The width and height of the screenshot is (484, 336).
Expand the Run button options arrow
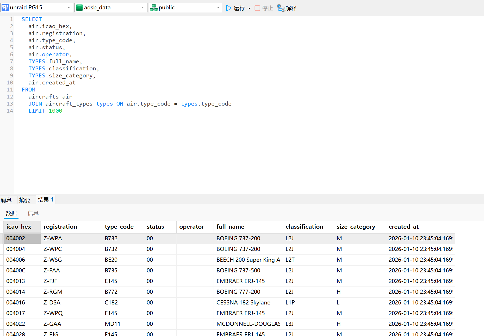click(x=249, y=8)
